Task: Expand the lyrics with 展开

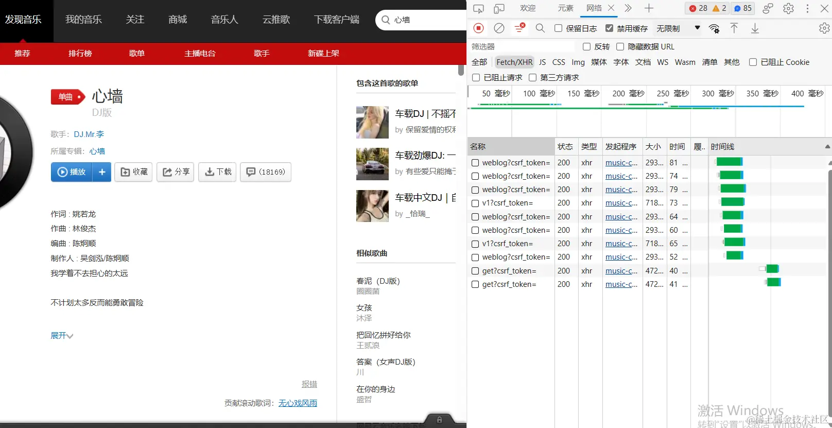Action: (x=62, y=336)
